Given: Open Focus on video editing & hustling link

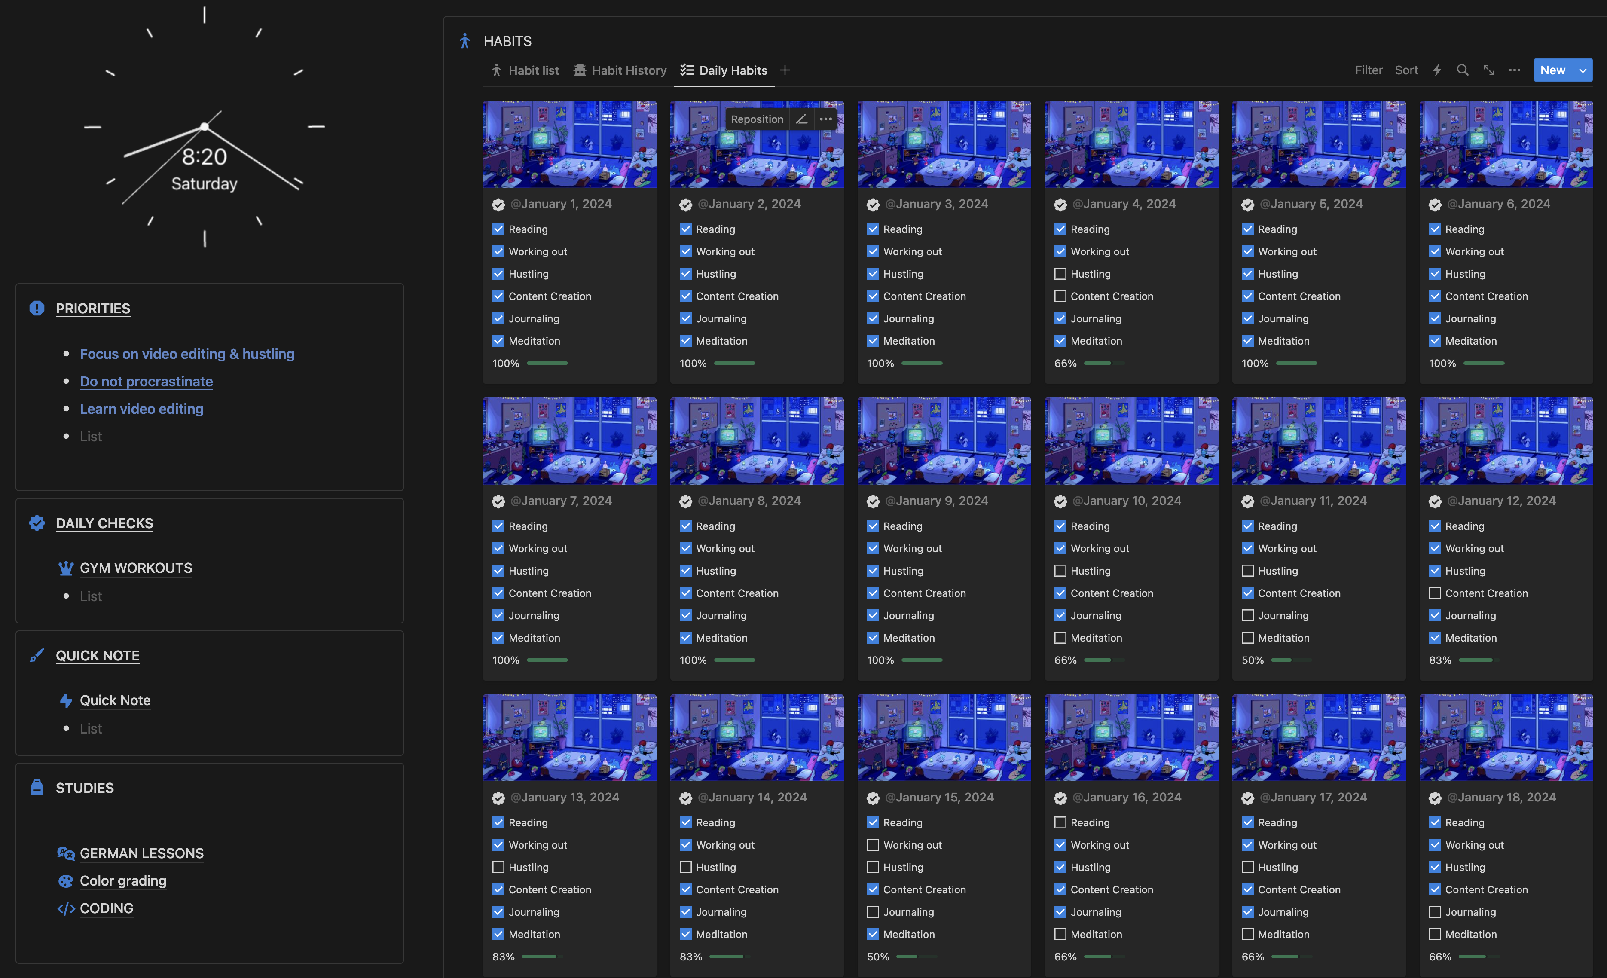Looking at the screenshot, I should pos(187,354).
